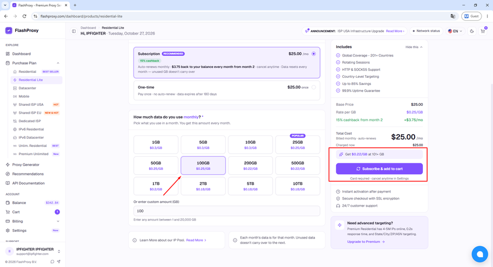Close the FlashProxy browser tab
The height and width of the screenshot is (267, 493).
click(66, 5)
